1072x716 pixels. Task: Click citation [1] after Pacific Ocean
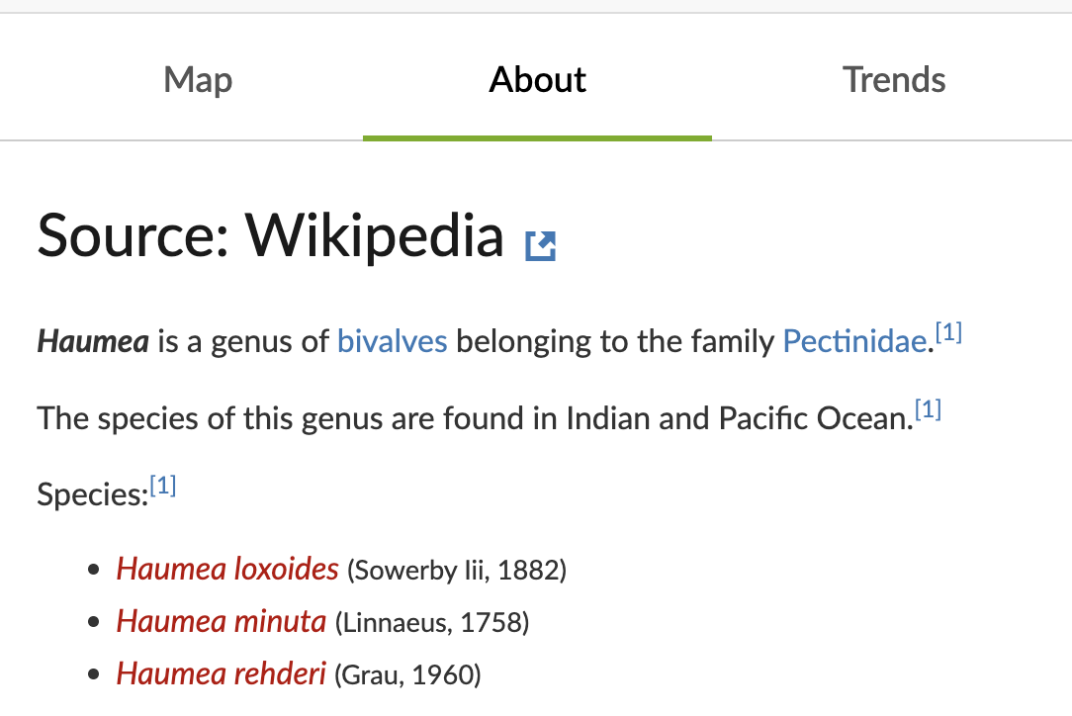(928, 409)
